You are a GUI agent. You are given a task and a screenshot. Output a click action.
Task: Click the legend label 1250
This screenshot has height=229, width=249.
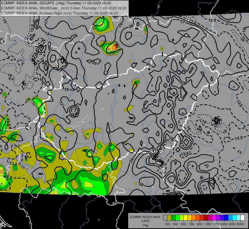pyautogui.click(x=208, y=224)
